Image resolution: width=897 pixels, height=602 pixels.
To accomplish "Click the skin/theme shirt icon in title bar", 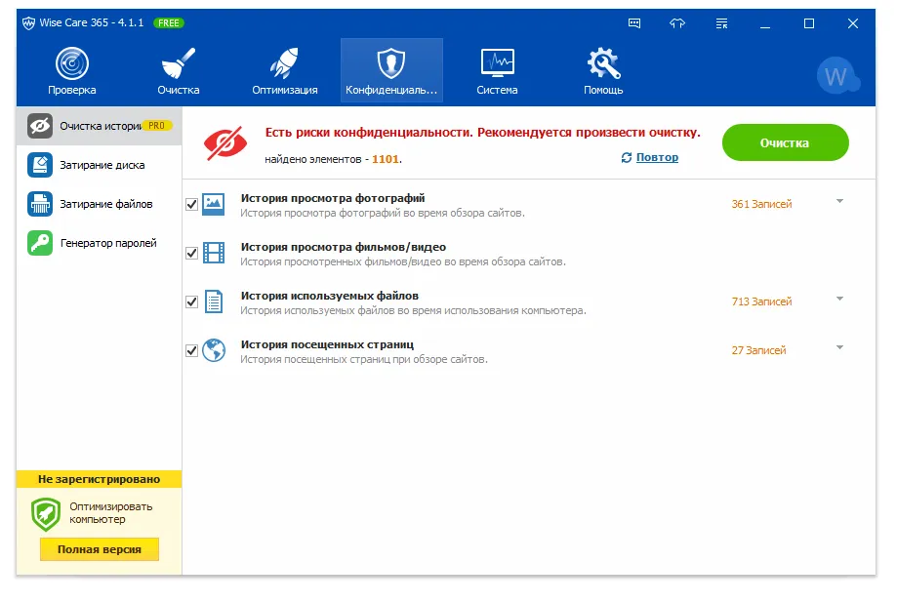I will tap(677, 23).
